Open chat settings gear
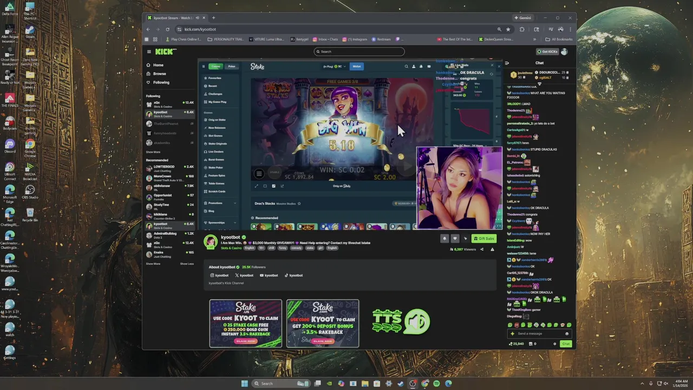 554,343
